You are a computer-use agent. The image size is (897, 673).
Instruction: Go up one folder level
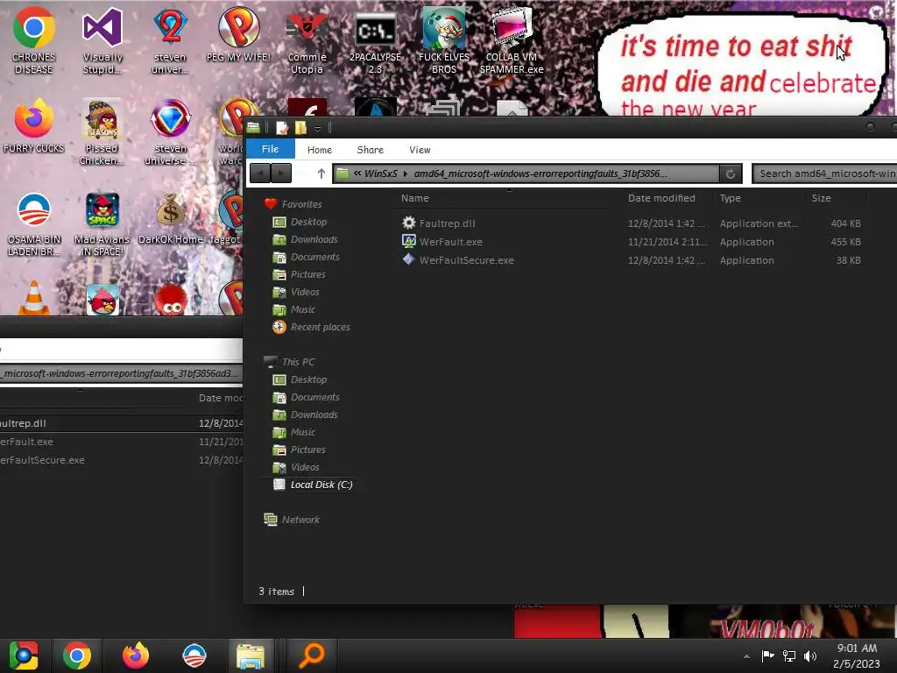click(321, 174)
